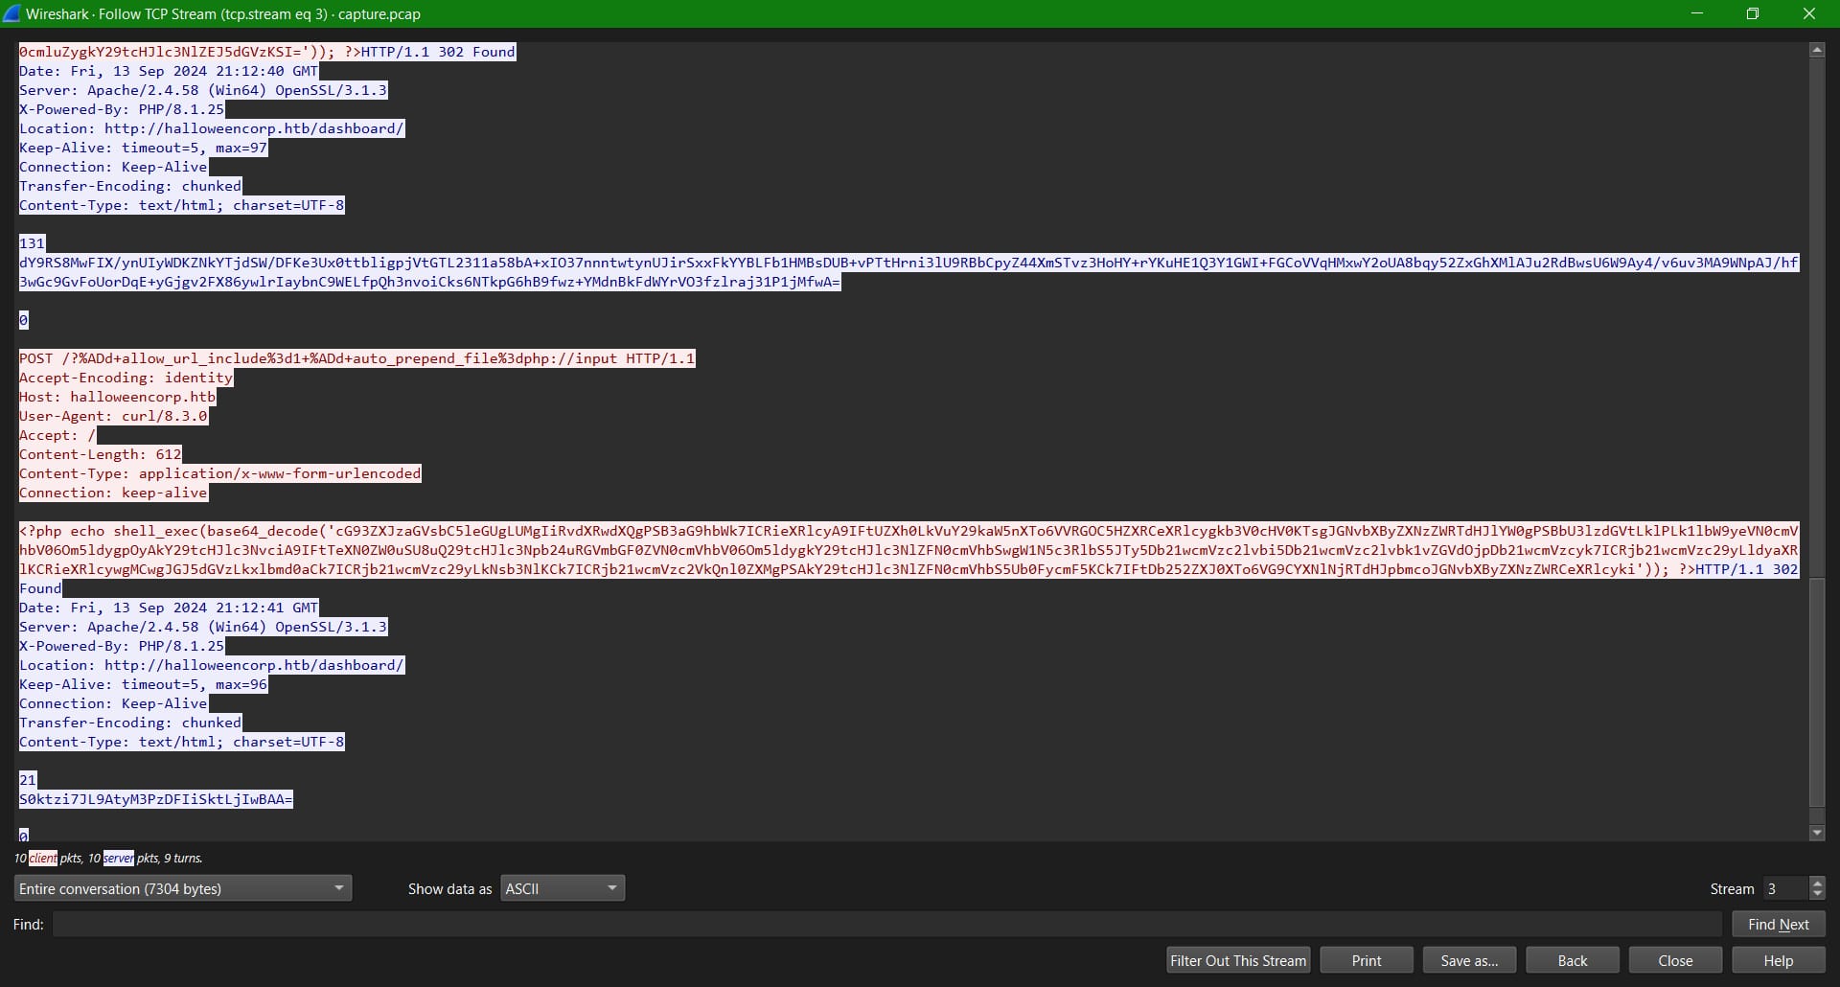Click 'Keep-Alive: timeout=5, max=97' line

144,148
